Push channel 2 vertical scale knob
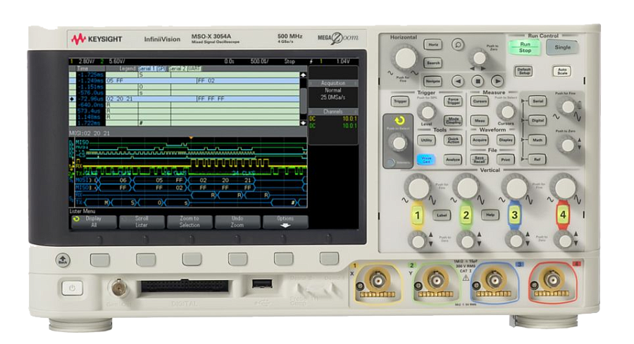This screenshot has height=344, width=634. [467, 188]
